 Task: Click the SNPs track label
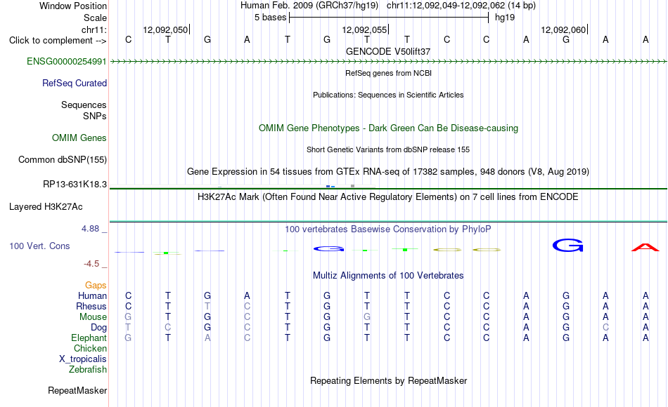[95, 116]
